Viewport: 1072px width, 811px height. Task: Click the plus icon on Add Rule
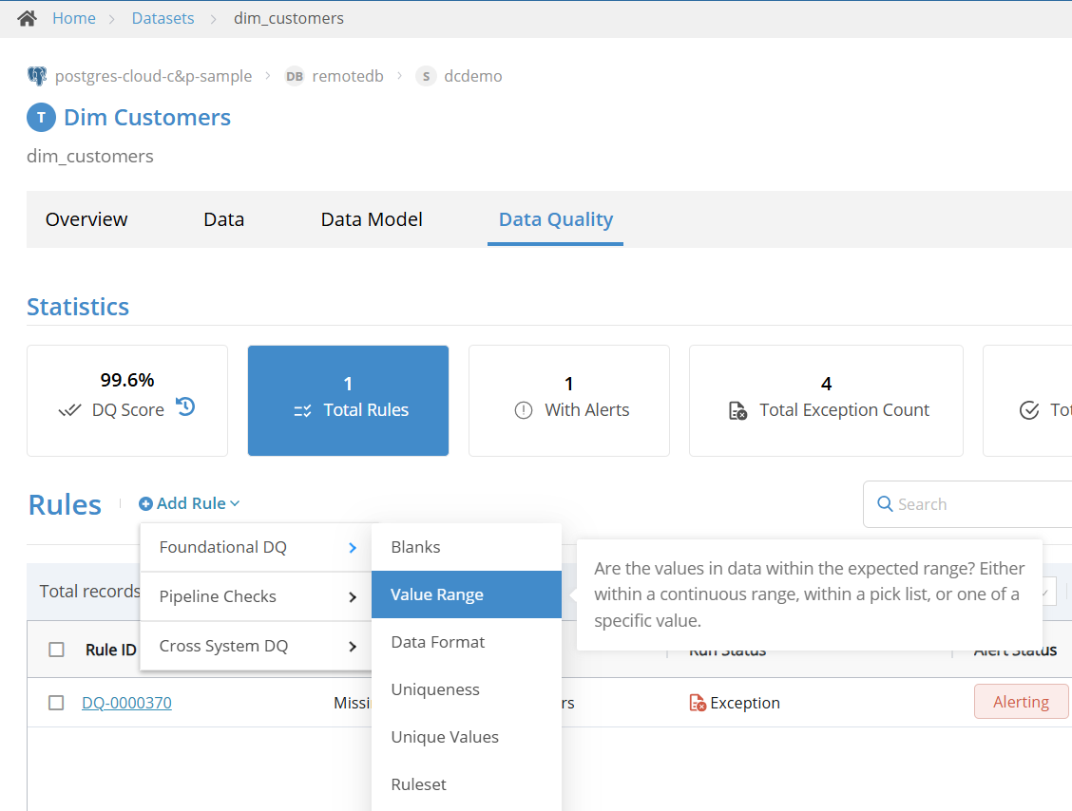click(x=145, y=503)
